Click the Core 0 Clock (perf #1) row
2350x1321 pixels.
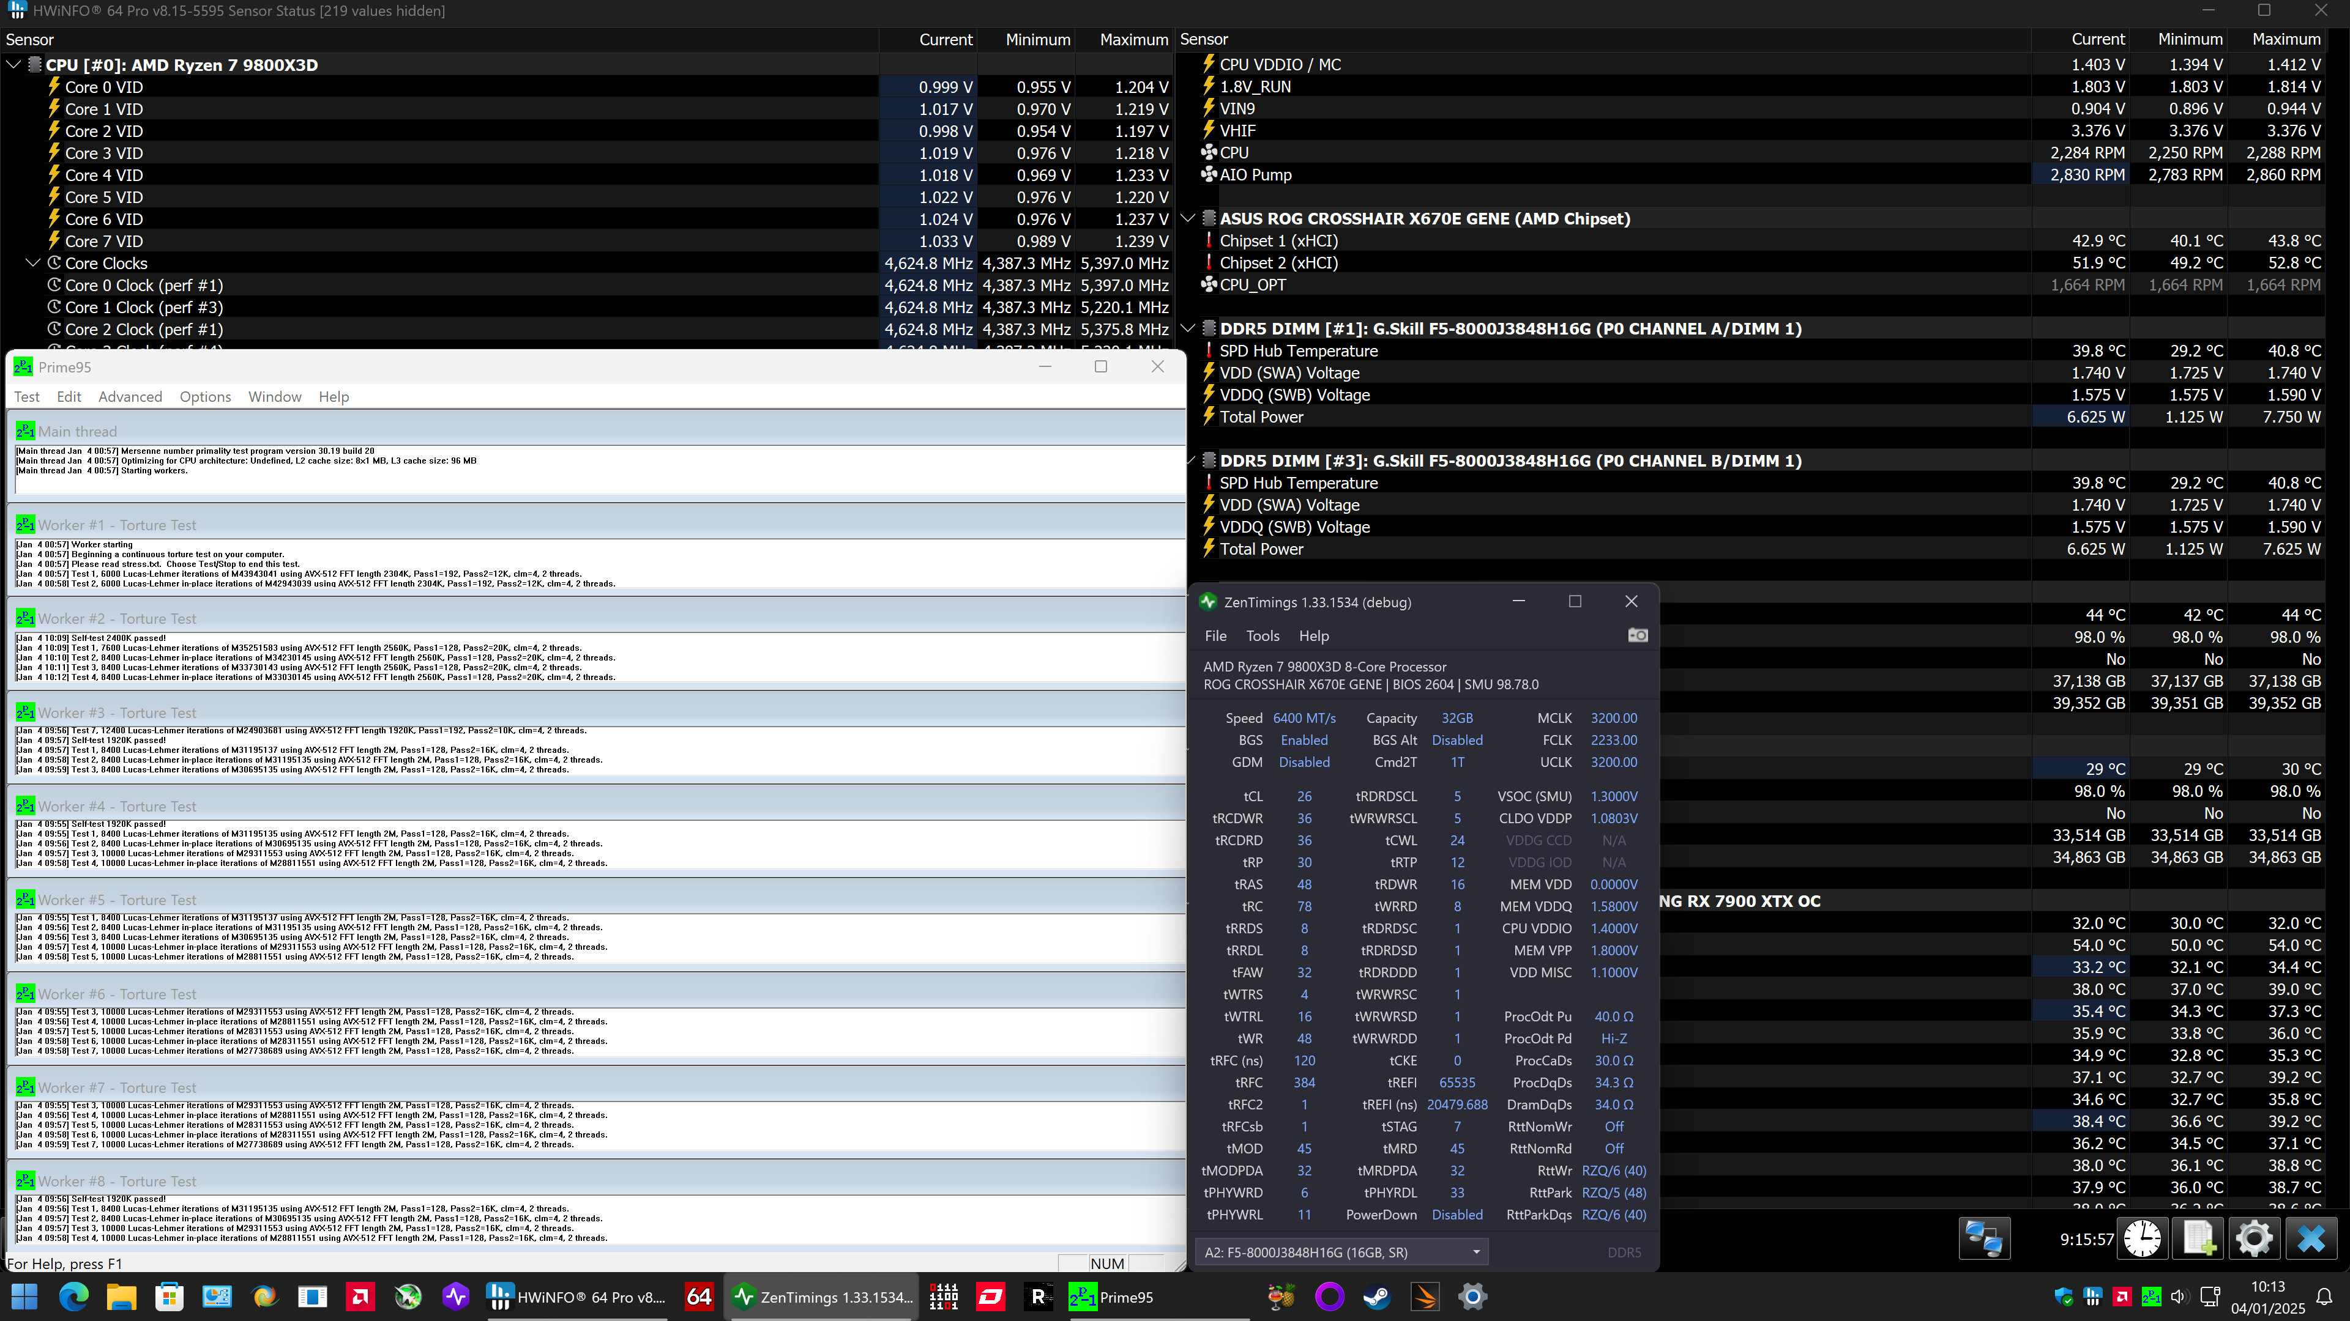[x=587, y=286]
